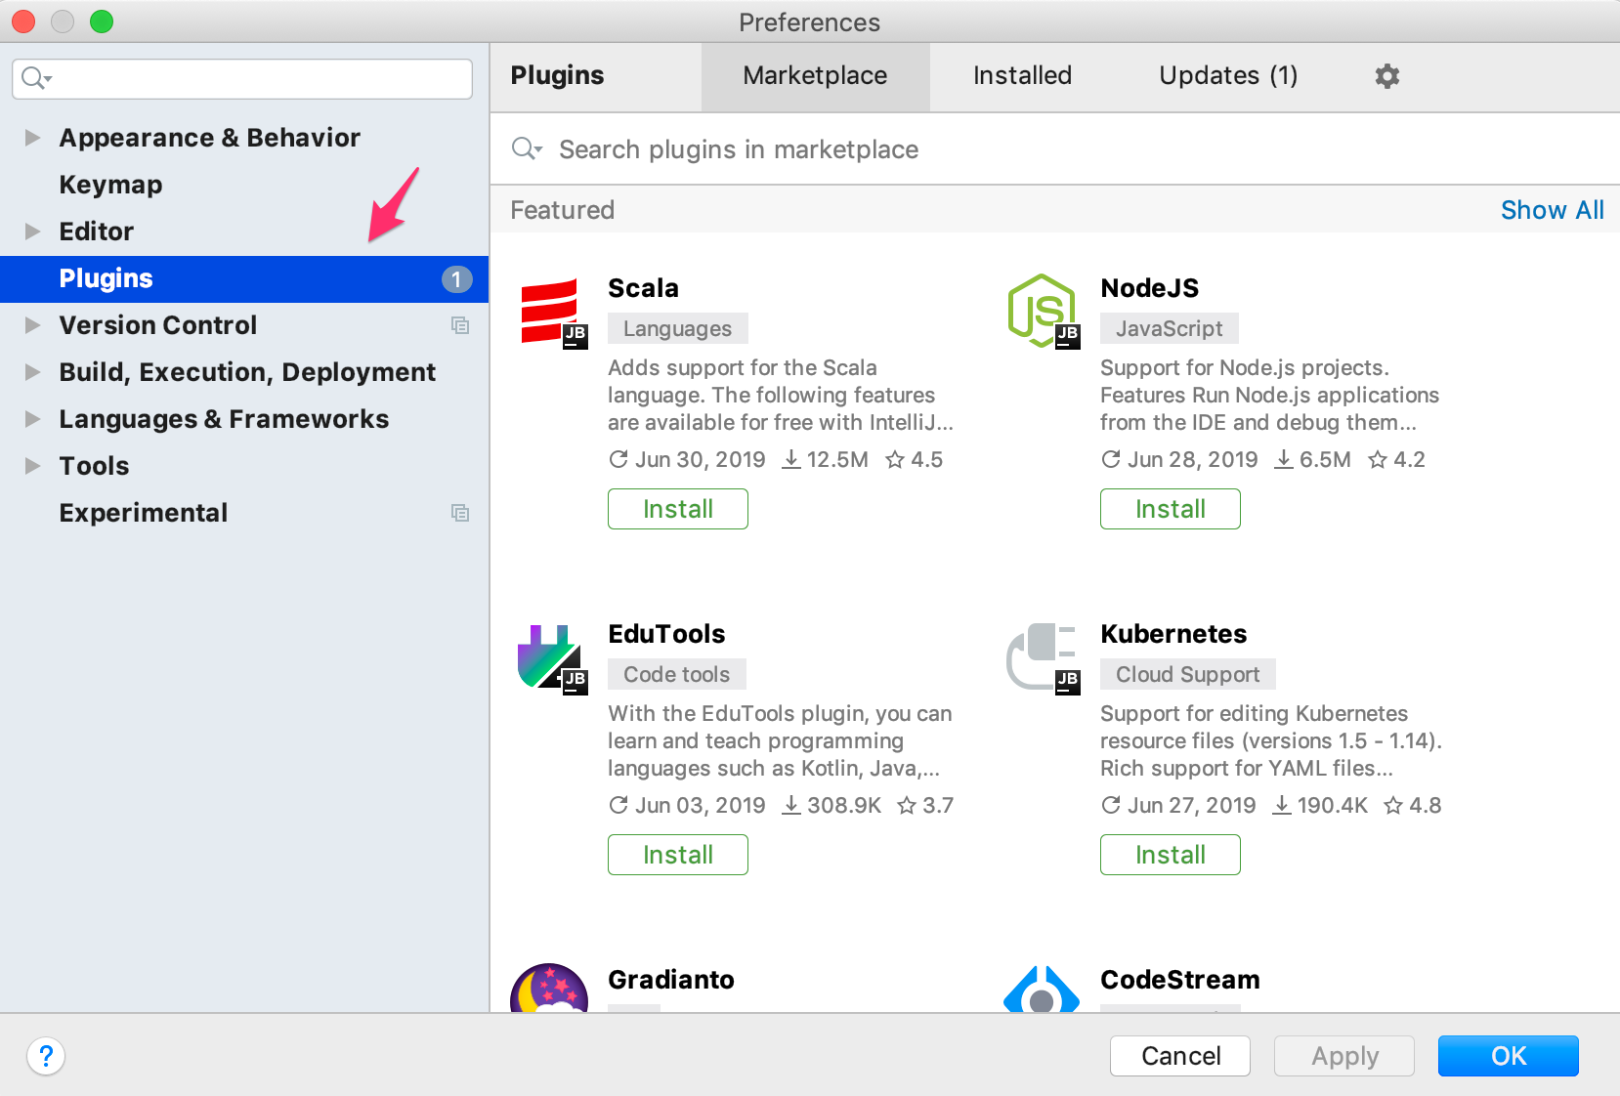The height and width of the screenshot is (1096, 1620).
Task: Install the Kubernetes plugin
Action: tap(1171, 855)
